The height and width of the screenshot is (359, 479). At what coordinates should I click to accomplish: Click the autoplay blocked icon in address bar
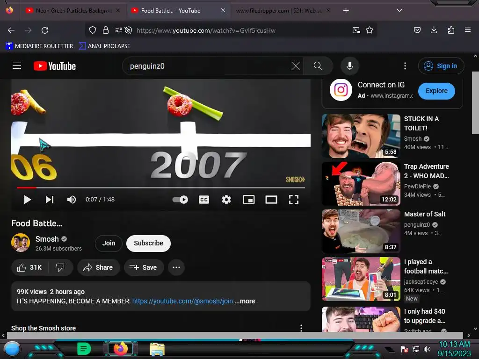tap(128, 30)
